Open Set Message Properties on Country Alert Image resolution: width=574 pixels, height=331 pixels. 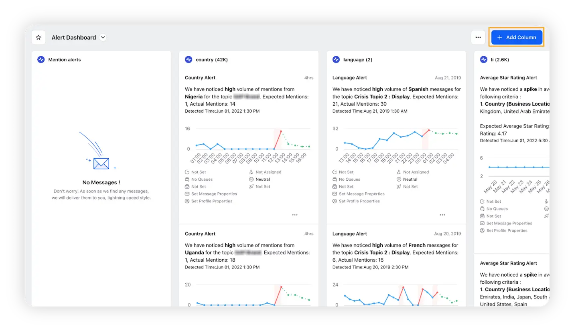pos(211,194)
